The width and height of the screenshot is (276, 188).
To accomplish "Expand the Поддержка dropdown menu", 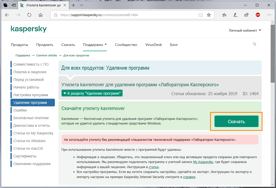I will click(x=94, y=44).
